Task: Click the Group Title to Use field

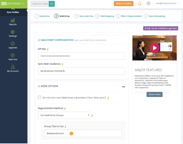Action: [x=83, y=133]
